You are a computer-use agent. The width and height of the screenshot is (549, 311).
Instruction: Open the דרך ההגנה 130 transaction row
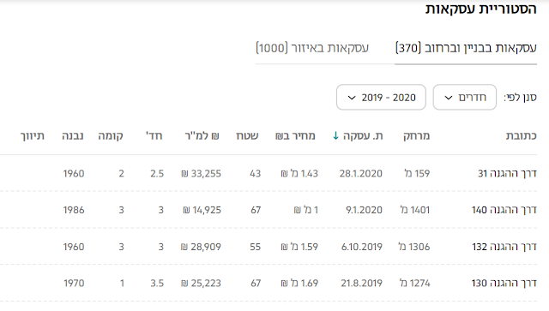point(268,283)
